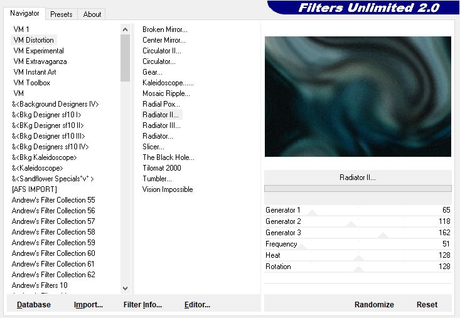460x318 pixels.
Task: Click the category list scrollbar thumb
Action: click(x=126, y=58)
